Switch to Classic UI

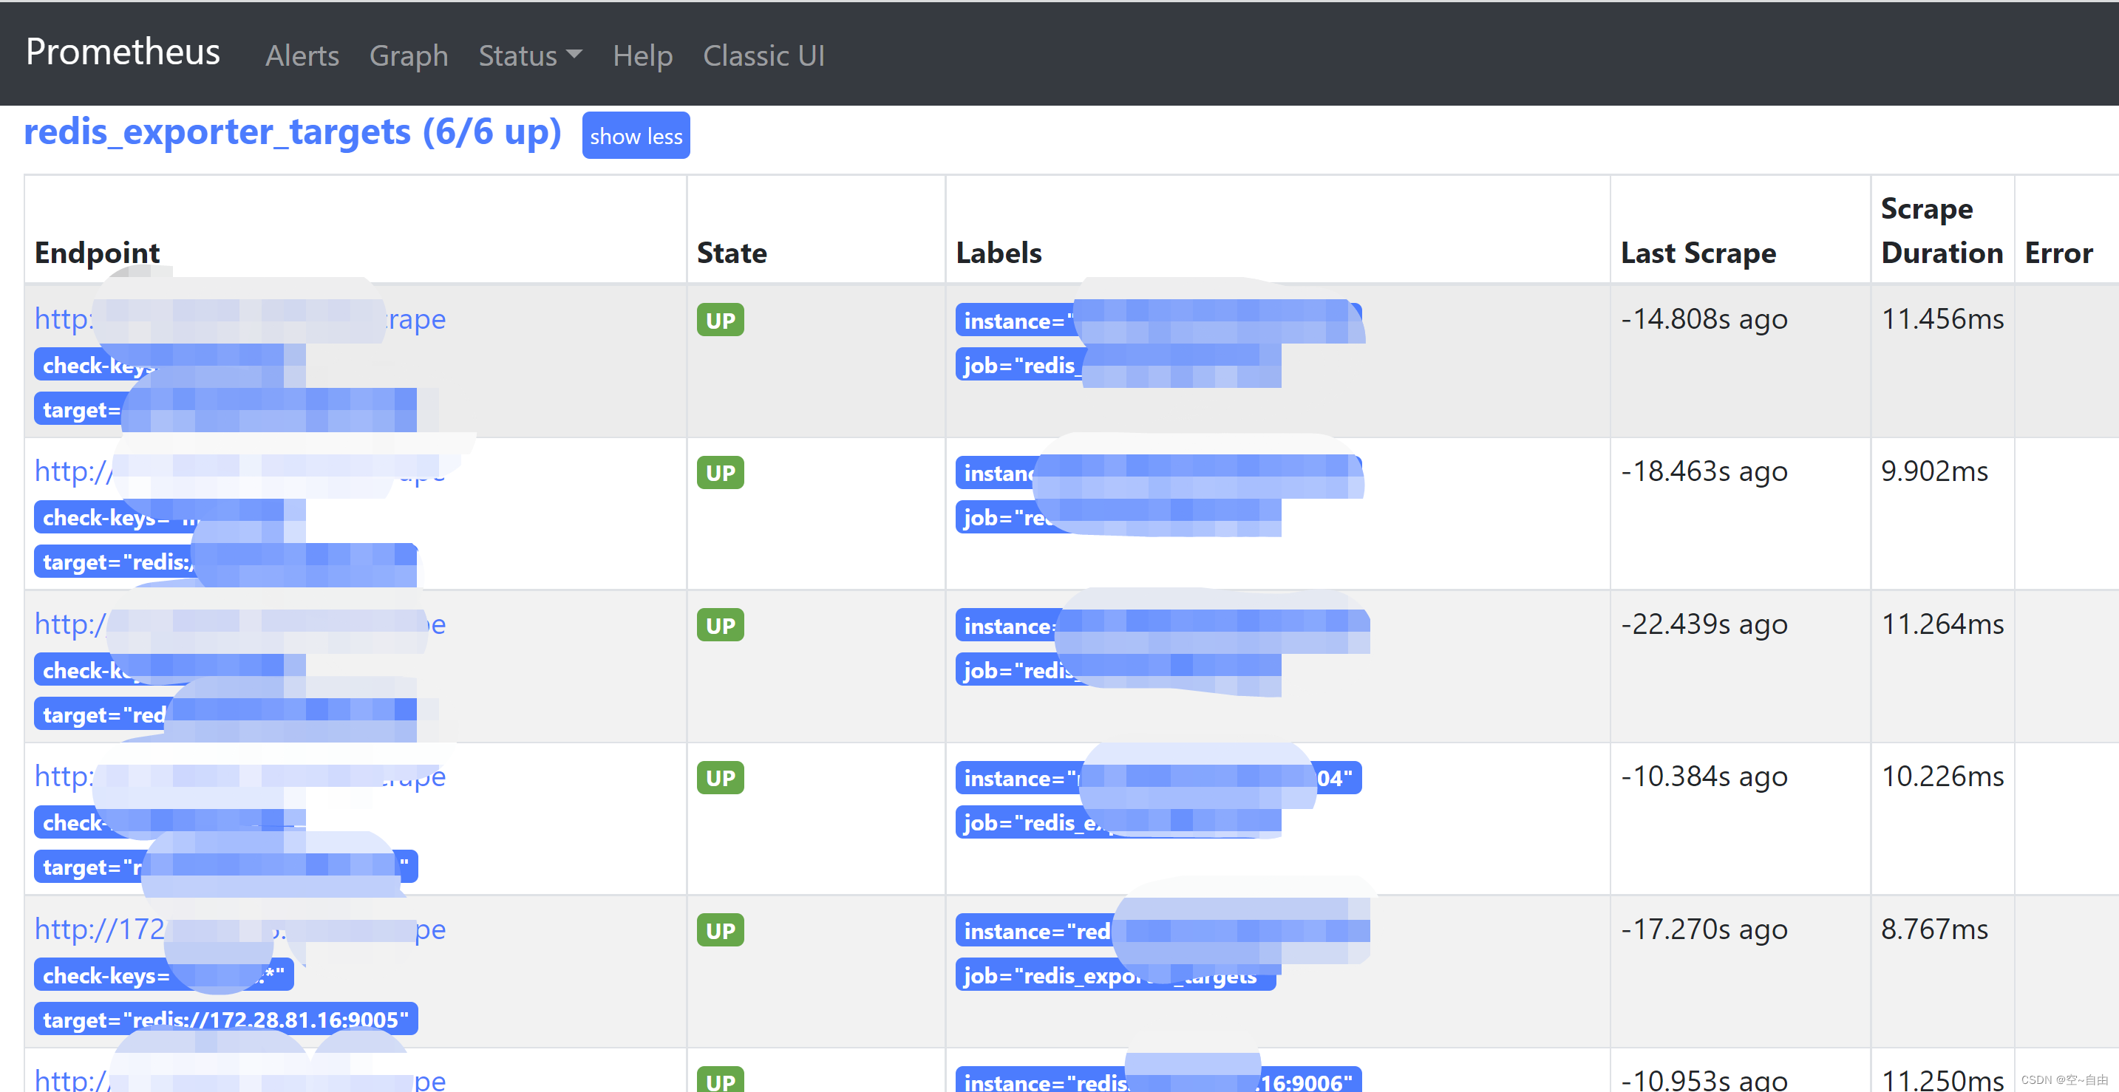point(763,56)
